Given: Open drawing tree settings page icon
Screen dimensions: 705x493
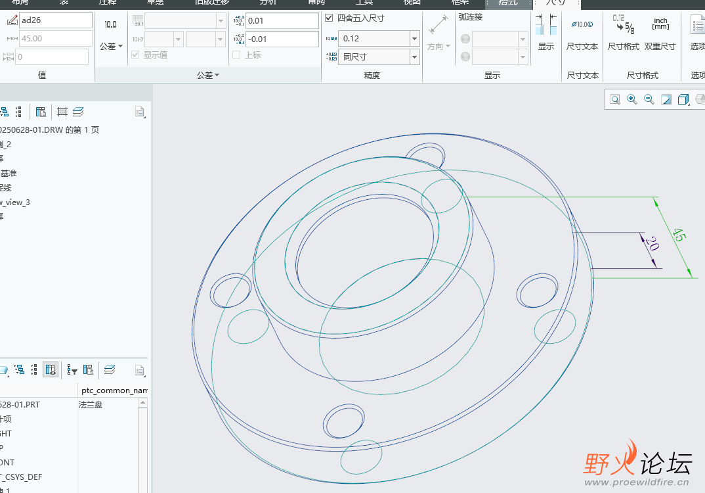Looking at the screenshot, I should point(140,112).
